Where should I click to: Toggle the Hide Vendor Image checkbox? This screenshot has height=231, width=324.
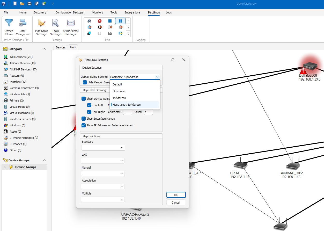click(85, 82)
